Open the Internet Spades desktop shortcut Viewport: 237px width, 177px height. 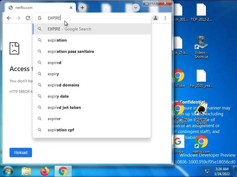point(201,113)
